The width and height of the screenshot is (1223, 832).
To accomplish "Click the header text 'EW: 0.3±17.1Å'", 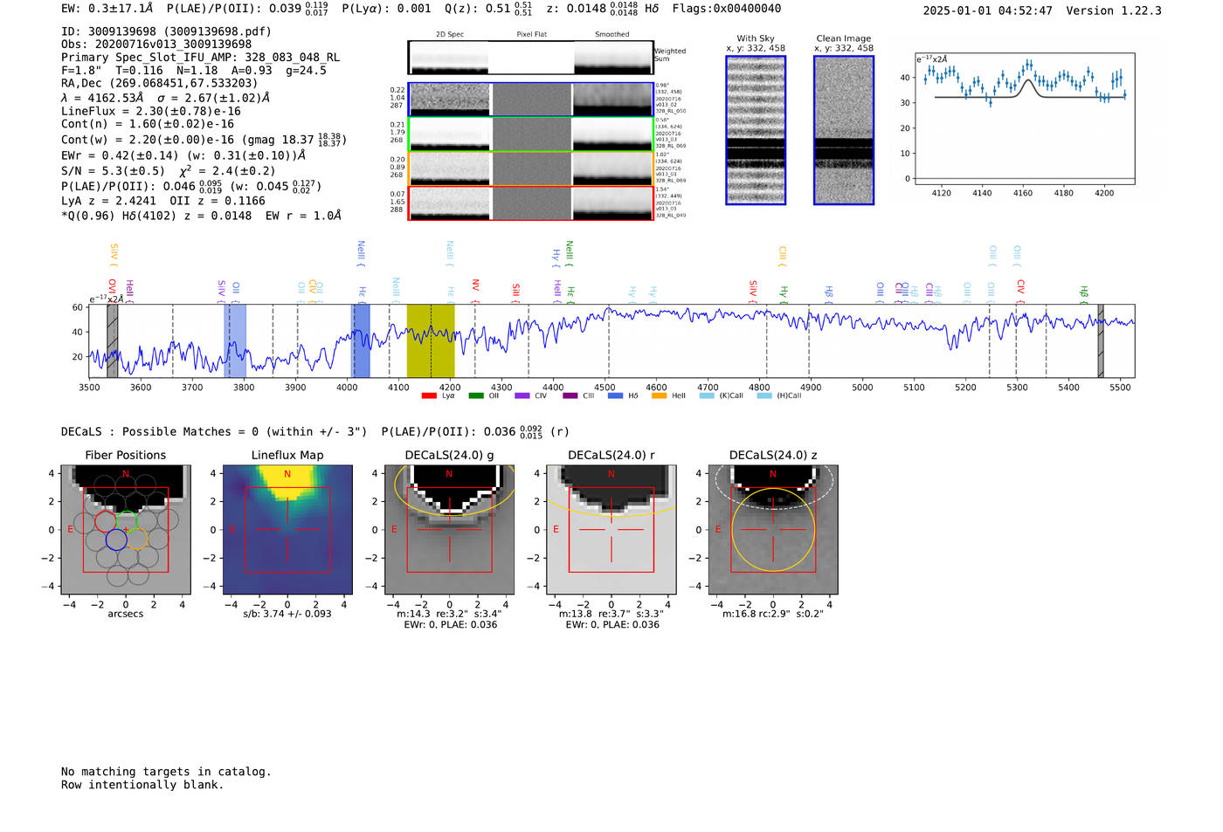I will pyautogui.click(x=107, y=8).
